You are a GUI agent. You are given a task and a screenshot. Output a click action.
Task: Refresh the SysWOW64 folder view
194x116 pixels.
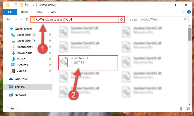coord(122,19)
